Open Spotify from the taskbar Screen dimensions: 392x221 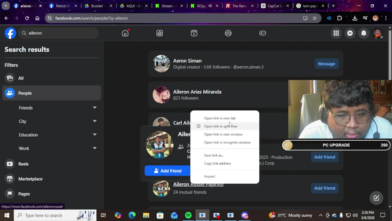pos(188,215)
